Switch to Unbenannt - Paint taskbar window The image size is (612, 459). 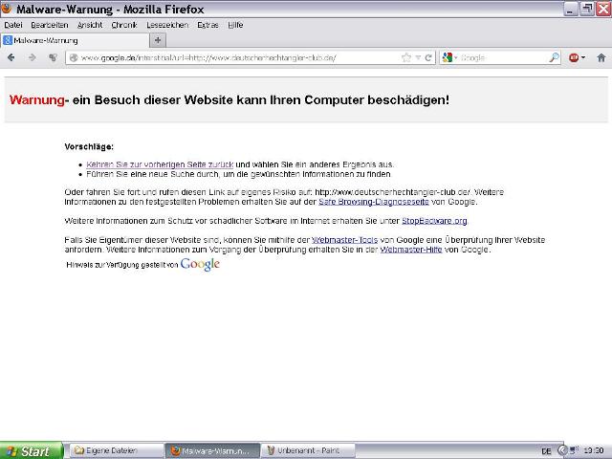click(x=308, y=450)
